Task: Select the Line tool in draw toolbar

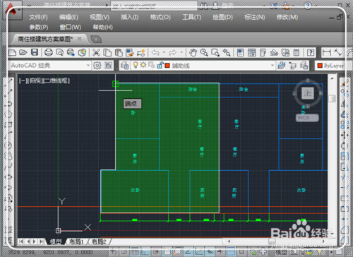Action: [9, 82]
